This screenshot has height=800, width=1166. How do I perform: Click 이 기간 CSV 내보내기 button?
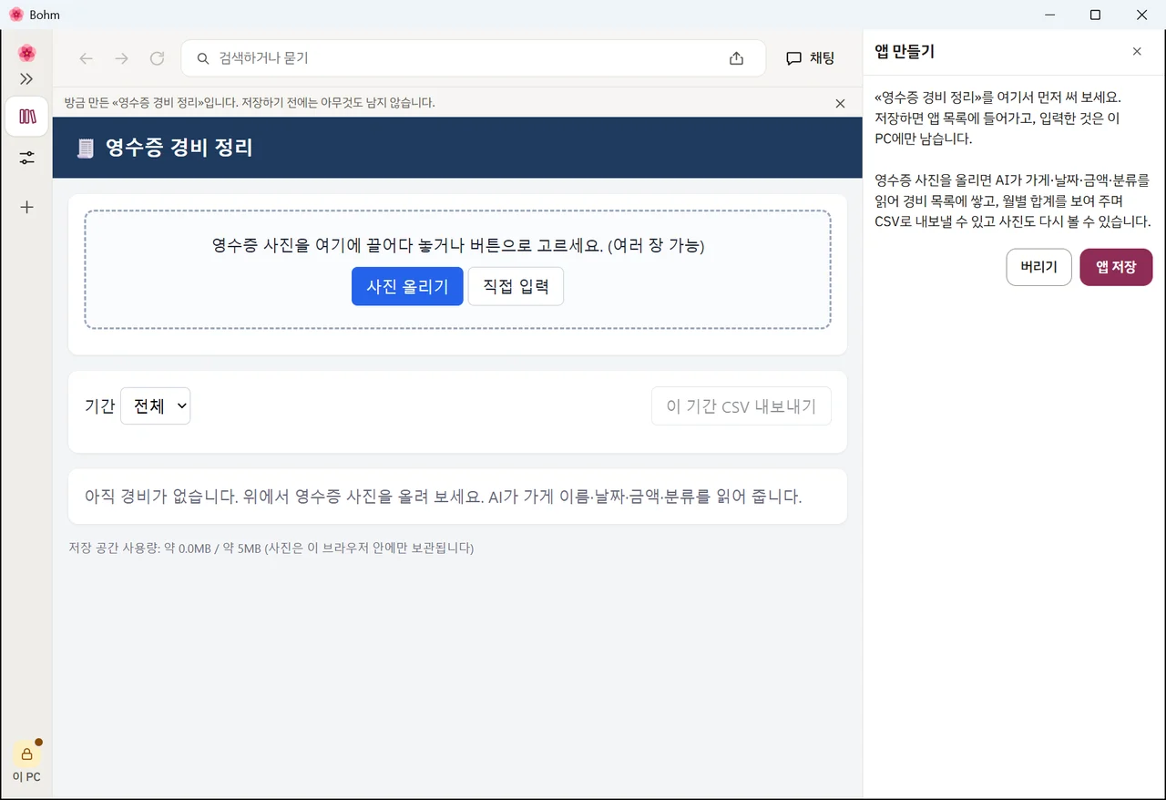click(x=742, y=406)
